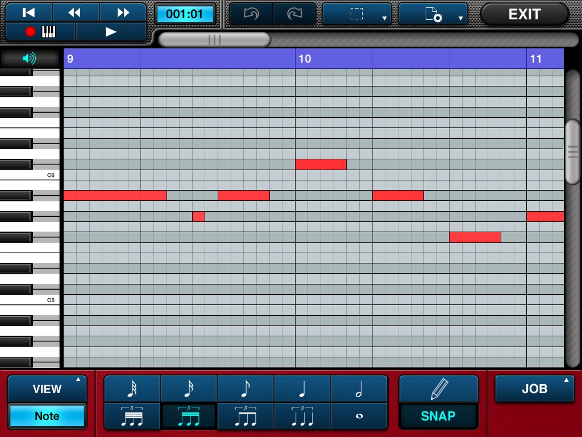Select the tiny single-cell red note
Viewport: 582px width, 437px height.
pyautogui.click(x=198, y=216)
